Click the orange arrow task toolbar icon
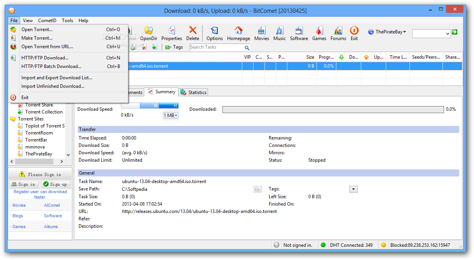The width and height of the screenshot is (474, 260). [144, 47]
